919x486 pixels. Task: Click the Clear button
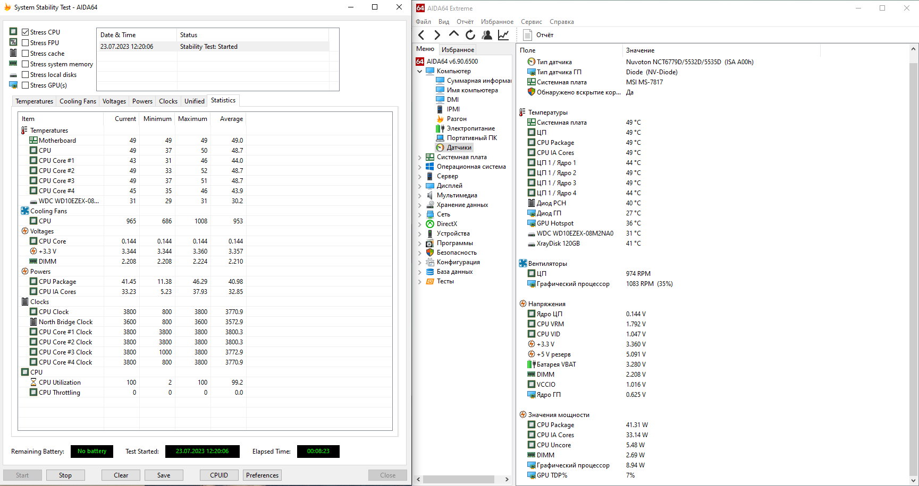pos(121,475)
